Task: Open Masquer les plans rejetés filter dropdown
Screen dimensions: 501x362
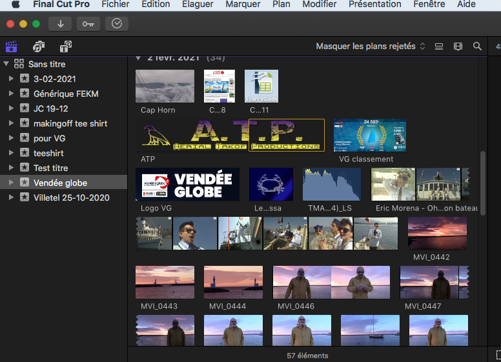Action: click(x=371, y=46)
